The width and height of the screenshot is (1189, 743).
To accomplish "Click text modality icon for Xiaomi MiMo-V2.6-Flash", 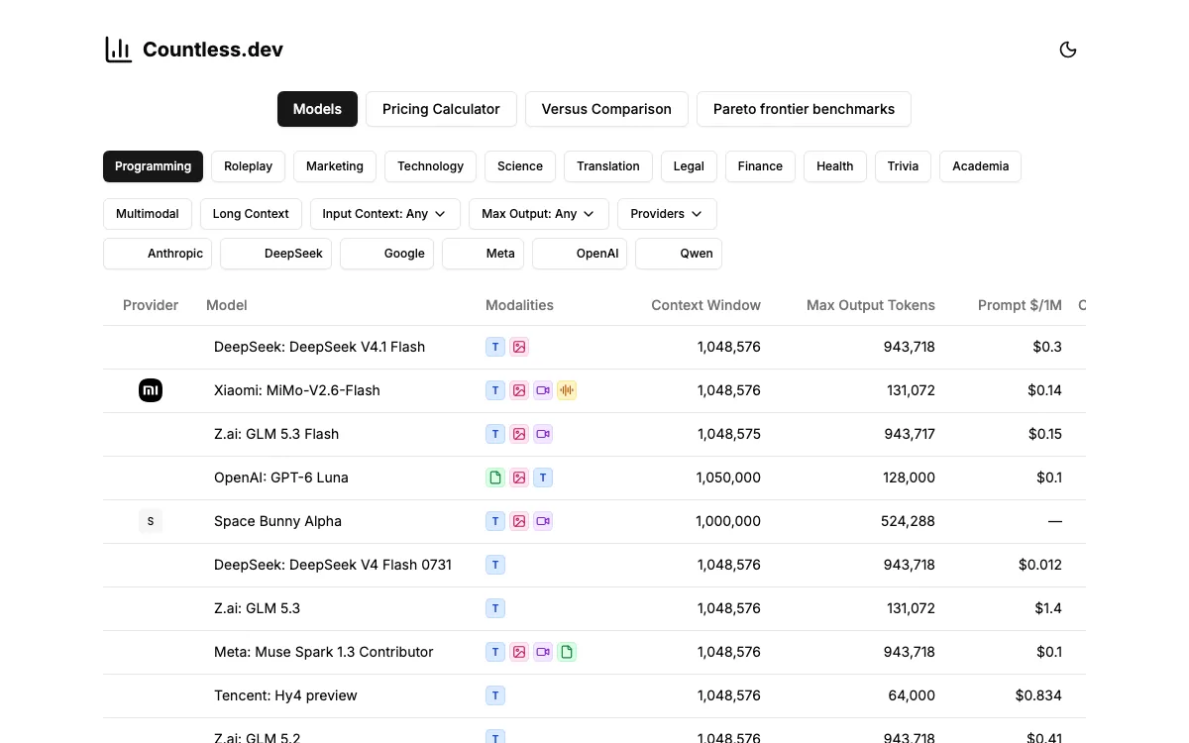I will tap(495, 390).
